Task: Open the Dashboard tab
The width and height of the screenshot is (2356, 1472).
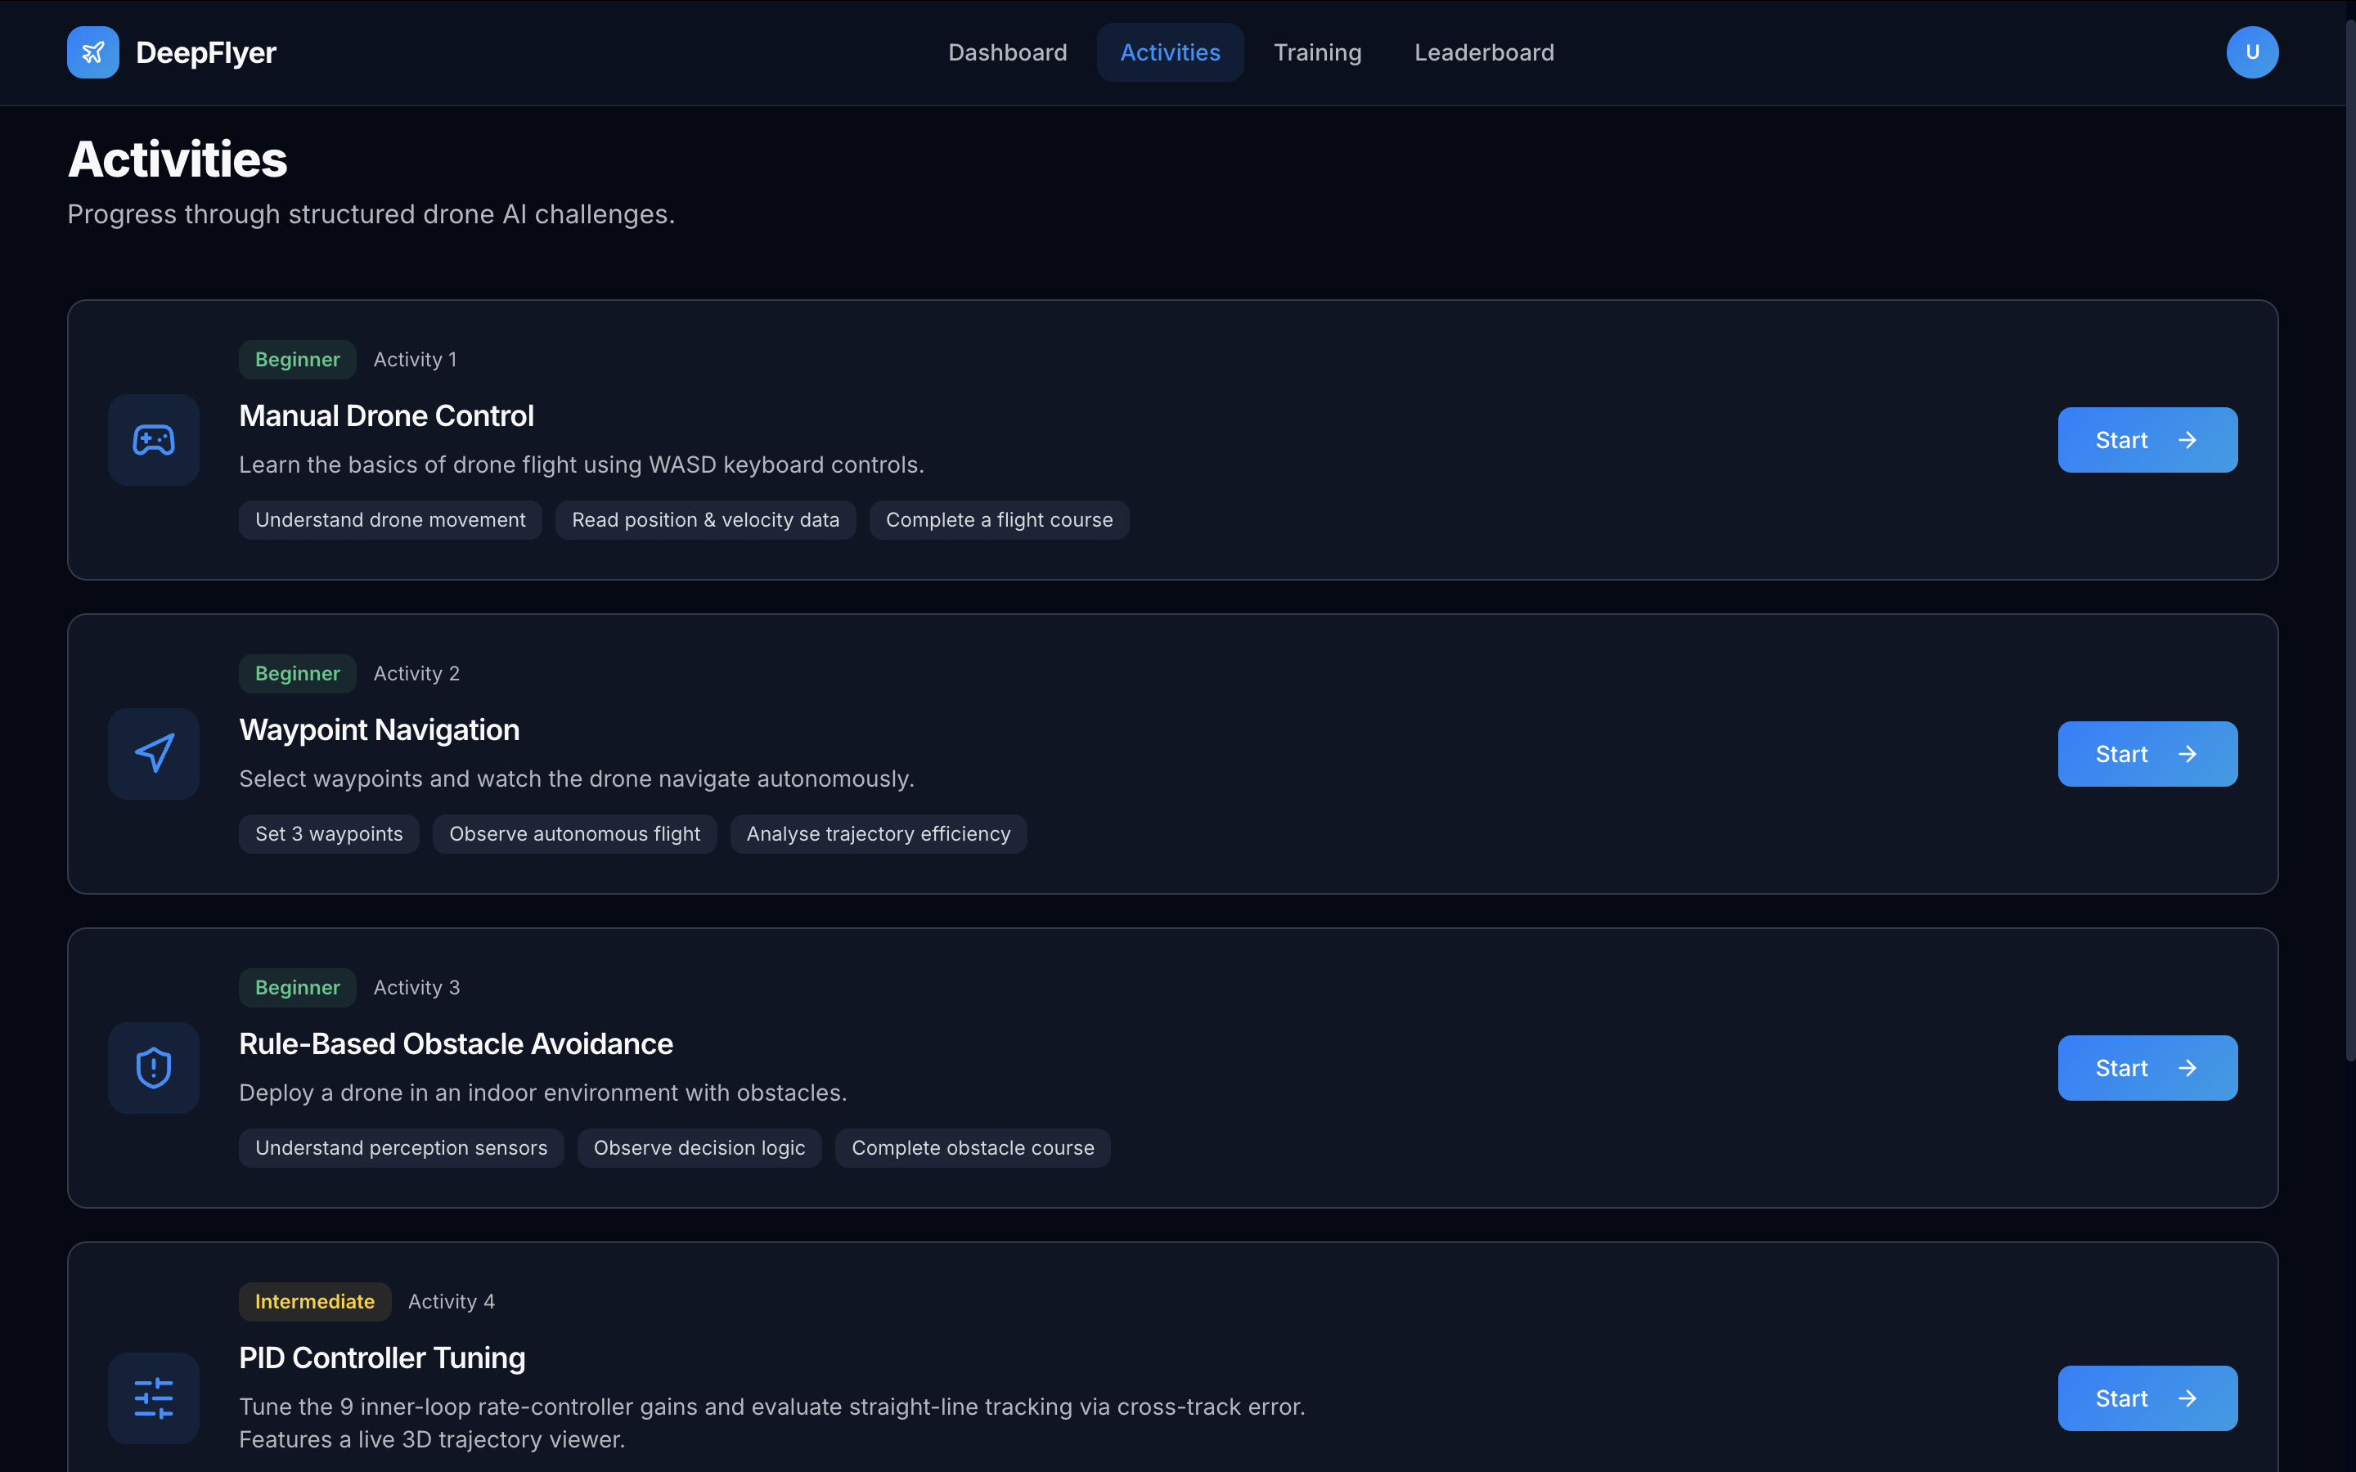Action: coord(1008,52)
